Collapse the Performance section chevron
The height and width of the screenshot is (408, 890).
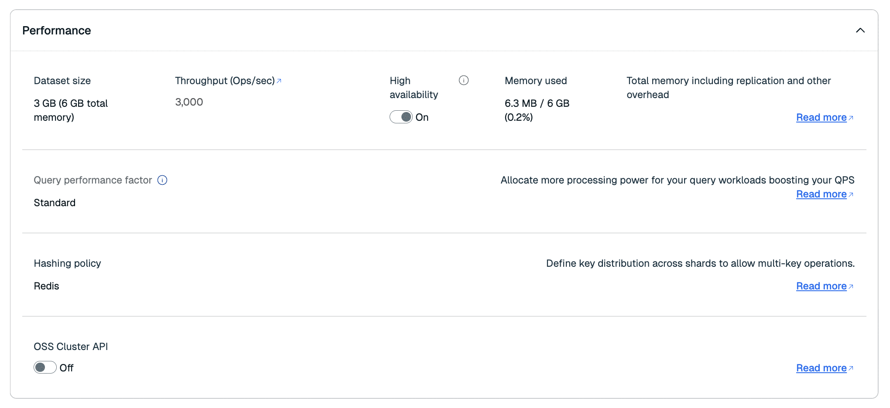(860, 31)
